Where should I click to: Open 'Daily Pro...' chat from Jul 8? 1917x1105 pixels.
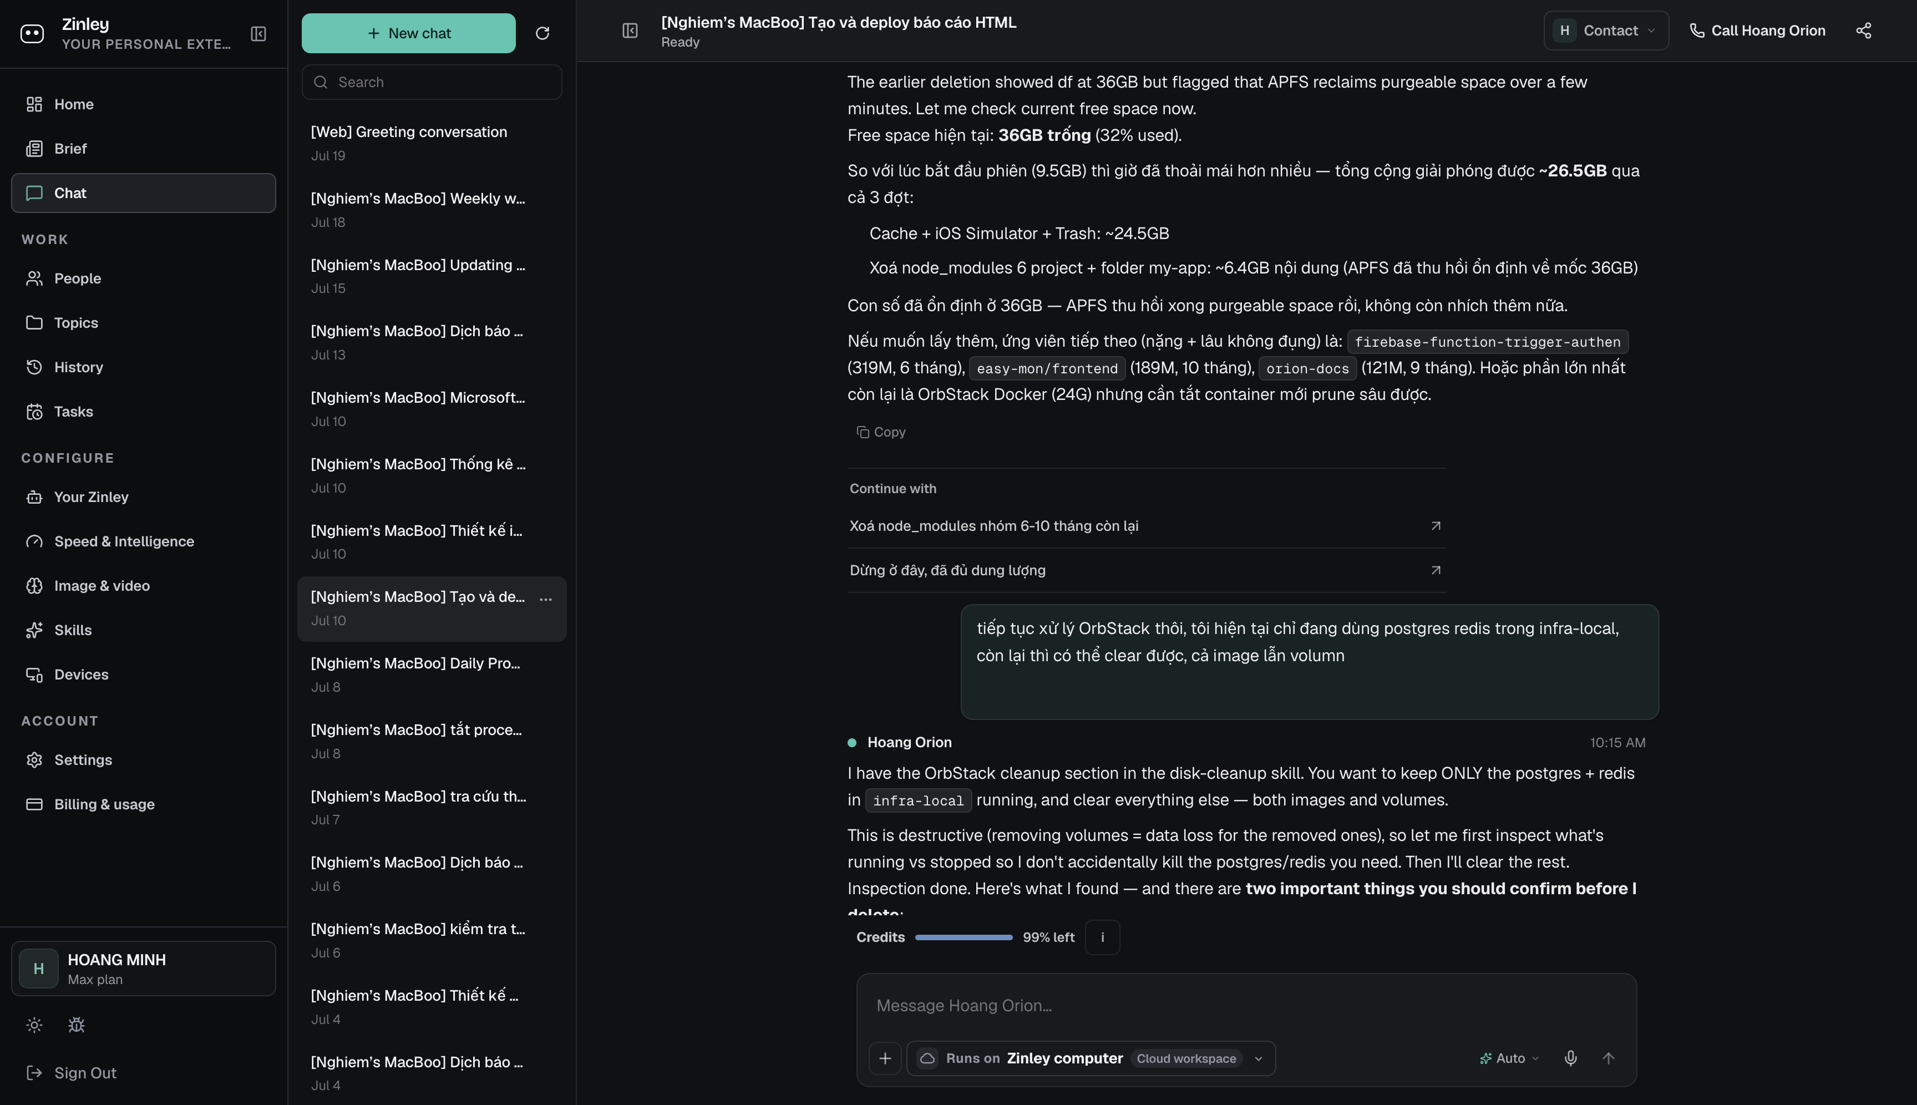[x=432, y=675]
